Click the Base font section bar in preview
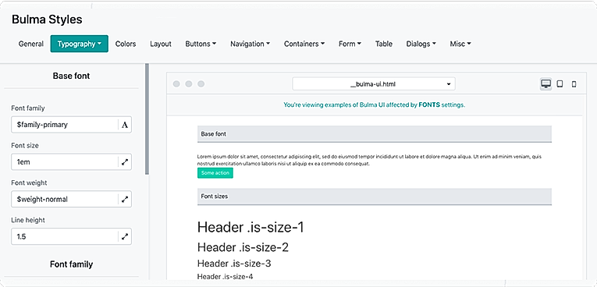Viewport: 597px width, 287px height. coord(375,134)
